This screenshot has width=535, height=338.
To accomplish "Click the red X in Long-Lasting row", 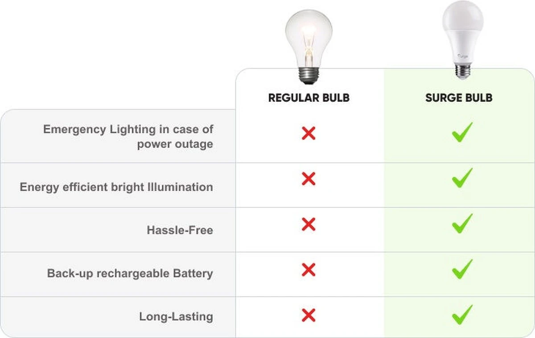I will (309, 315).
